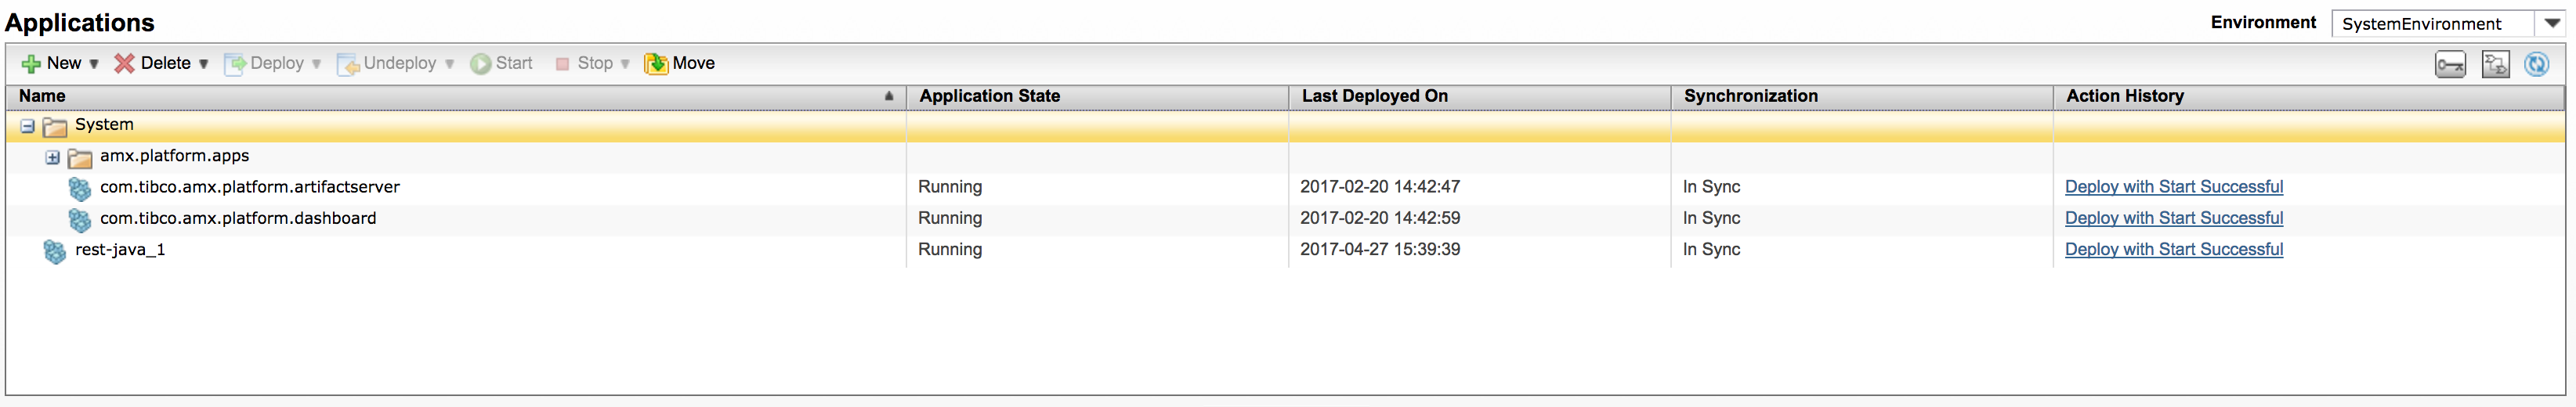The image size is (2576, 407).
Task: Click the Name column sort arrow
Action: click(x=888, y=97)
